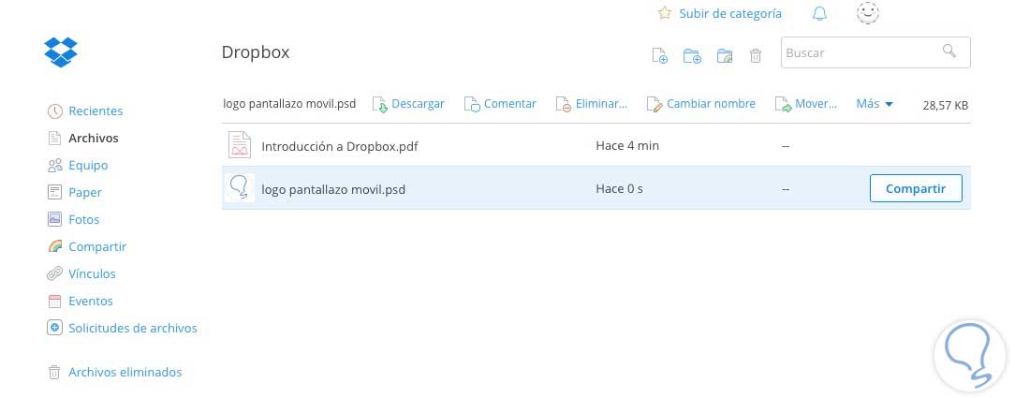Click the rainbow Compartir icon in sidebar

[55, 246]
